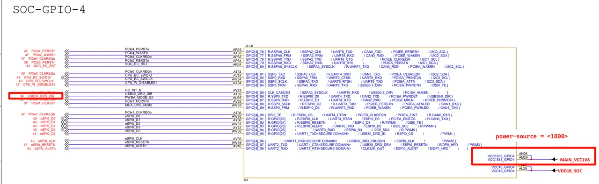Click power pin number AL25
This screenshot has height=184, width=599.
(x=523, y=168)
